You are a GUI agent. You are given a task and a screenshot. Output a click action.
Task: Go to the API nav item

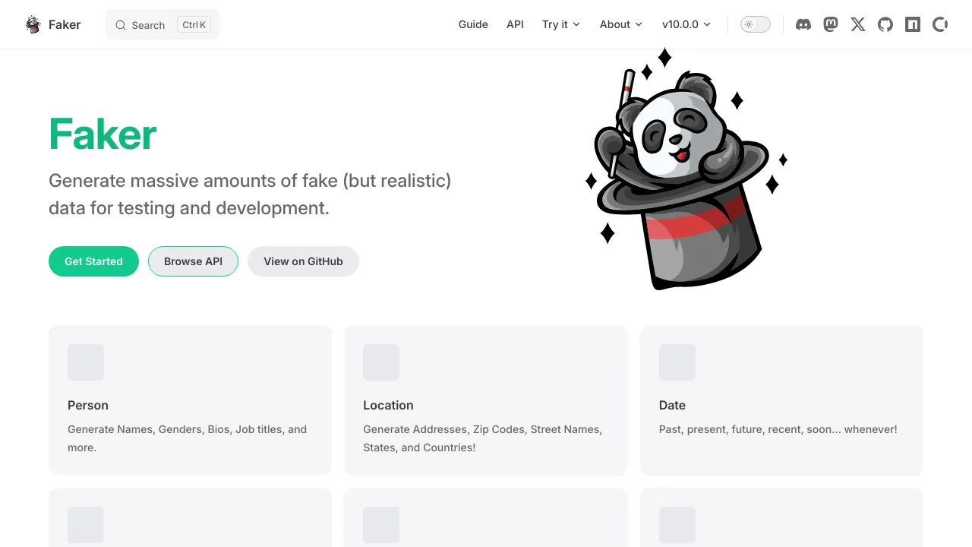pos(515,24)
